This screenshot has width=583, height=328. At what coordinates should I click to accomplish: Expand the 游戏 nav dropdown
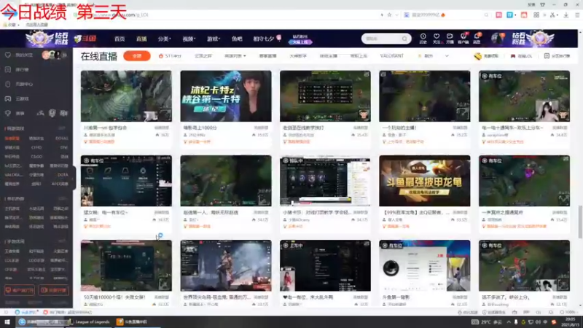(214, 39)
